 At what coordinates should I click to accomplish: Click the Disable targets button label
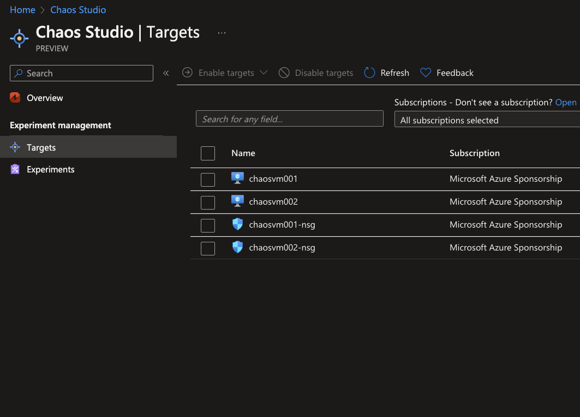pos(324,73)
